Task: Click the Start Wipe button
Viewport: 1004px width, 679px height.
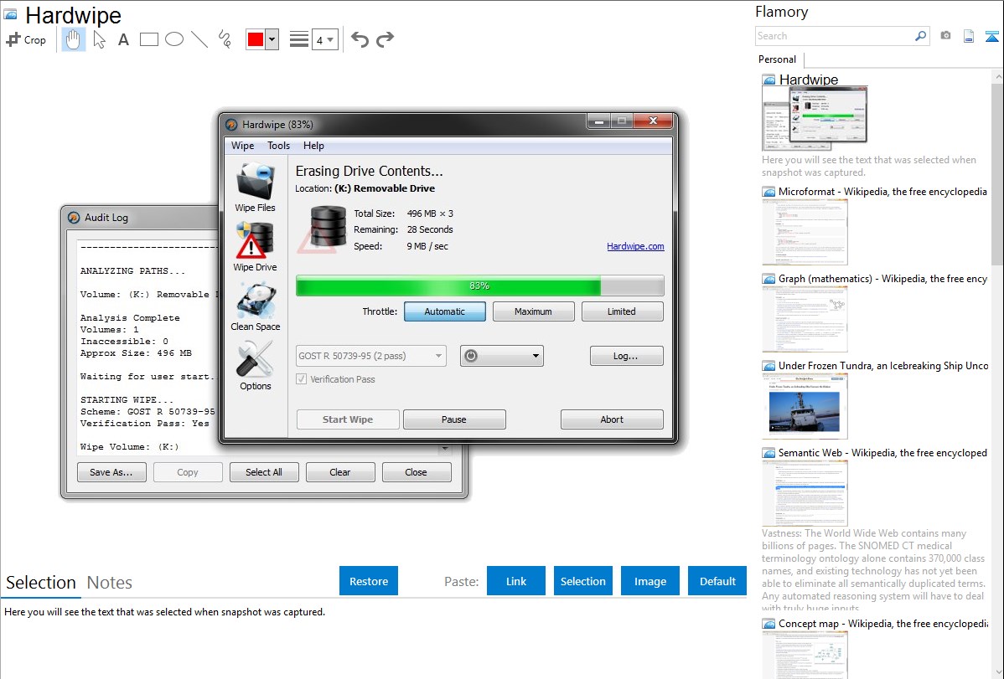Action: pos(348,419)
